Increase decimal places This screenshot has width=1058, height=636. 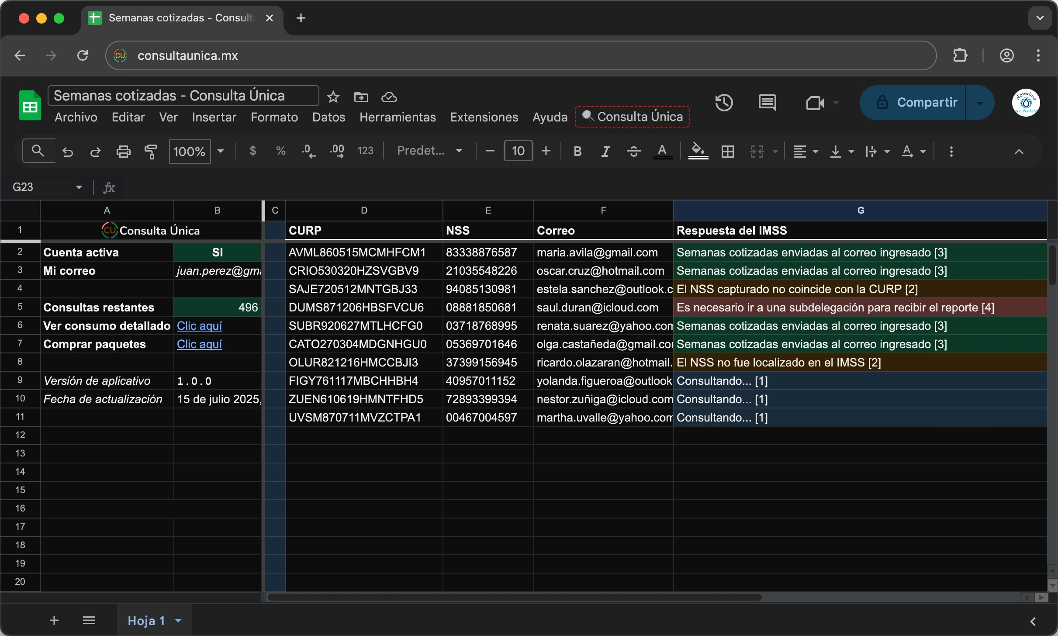pos(337,151)
